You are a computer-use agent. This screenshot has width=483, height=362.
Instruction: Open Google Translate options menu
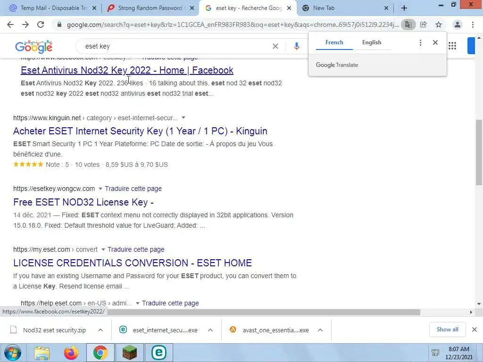[420, 42]
